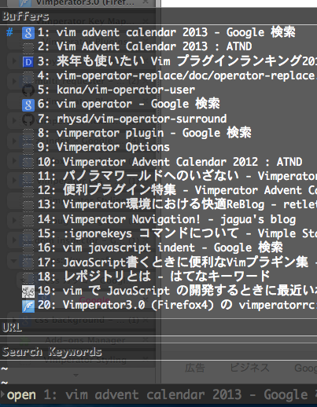Click Google favicon next to vim operator
317x407 pixels.
28,104
